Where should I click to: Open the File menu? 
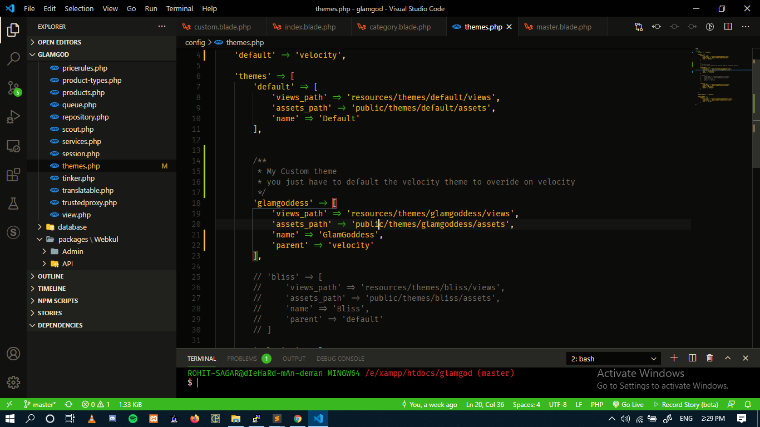click(29, 9)
